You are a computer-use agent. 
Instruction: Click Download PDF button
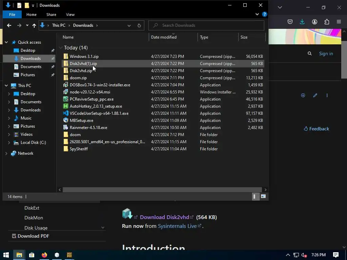(x=30, y=236)
